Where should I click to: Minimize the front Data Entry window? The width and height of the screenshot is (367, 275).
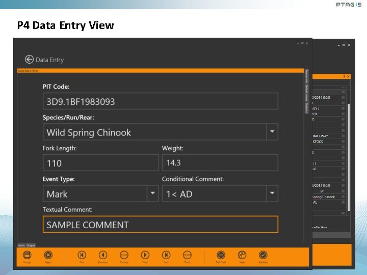(298, 43)
